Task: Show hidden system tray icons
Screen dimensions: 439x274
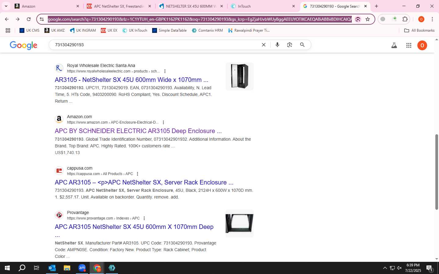Action: click(x=385, y=268)
